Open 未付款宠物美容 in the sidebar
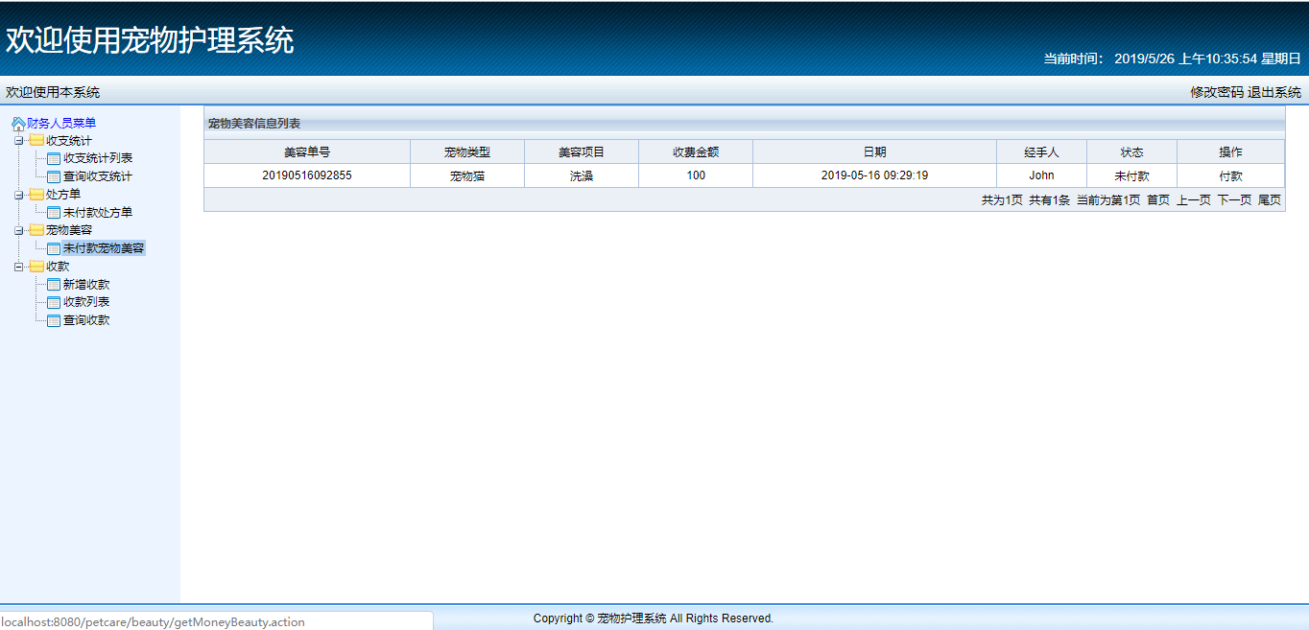 (104, 248)
